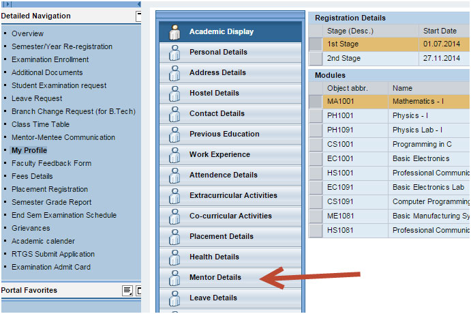Click the person icon beside Work Experience

tap(174, 155)
